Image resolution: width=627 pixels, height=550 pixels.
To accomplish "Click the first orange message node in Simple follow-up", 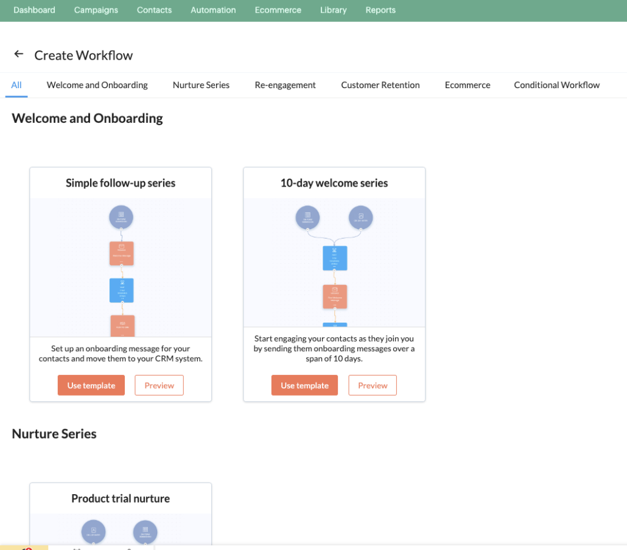I will pos(122,253).
